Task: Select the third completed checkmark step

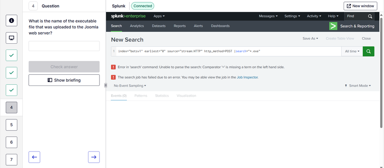Action: [12, 90]
